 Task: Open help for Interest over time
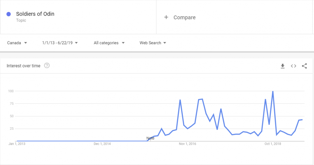pos(47,66)
